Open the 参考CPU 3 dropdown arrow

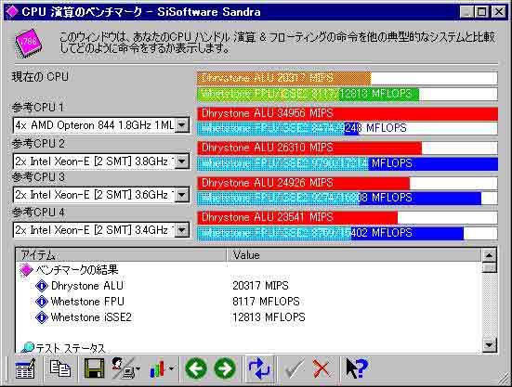click(x=182, y=195)
